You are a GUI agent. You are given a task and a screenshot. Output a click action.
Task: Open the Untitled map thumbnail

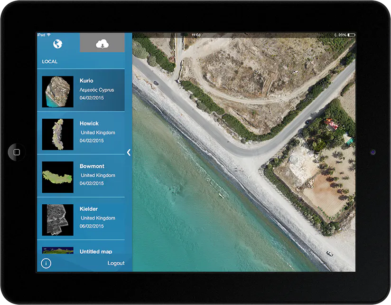pos(57,250)
